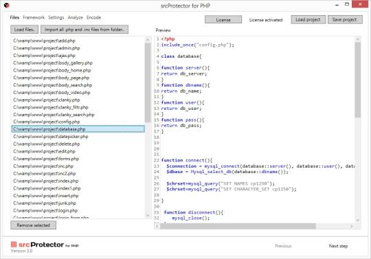Viewport: 371px width, 259px height.
Task: Select admin.php in the file list
Action: [78, 48]
